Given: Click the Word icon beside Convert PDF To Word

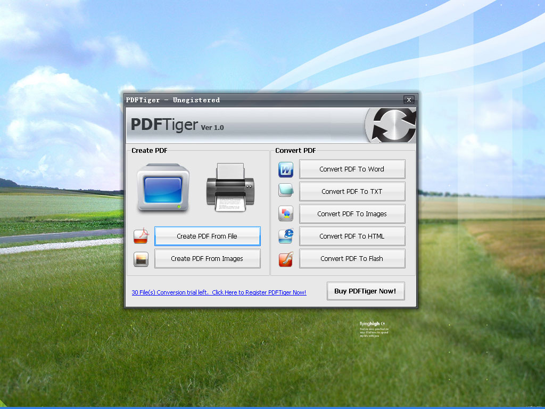Looking at the screenshot, I should (x=285, y=169).
